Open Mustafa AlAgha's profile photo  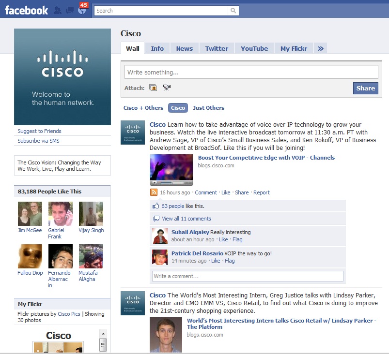coord(91,256)
